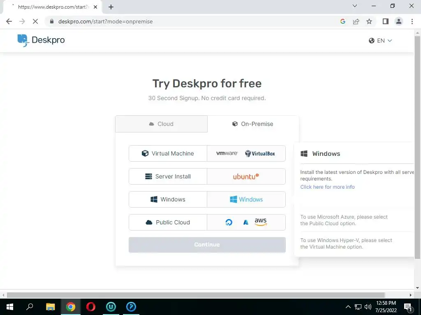Image resolution: width=421 pixels, height=315 pixels.
Task: Click the globe language icon
Action: [x=372, y=41]
